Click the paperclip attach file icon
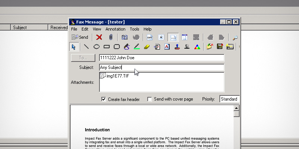 click(111, 37)
